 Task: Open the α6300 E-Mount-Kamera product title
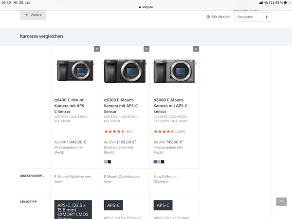click(120, 106)
